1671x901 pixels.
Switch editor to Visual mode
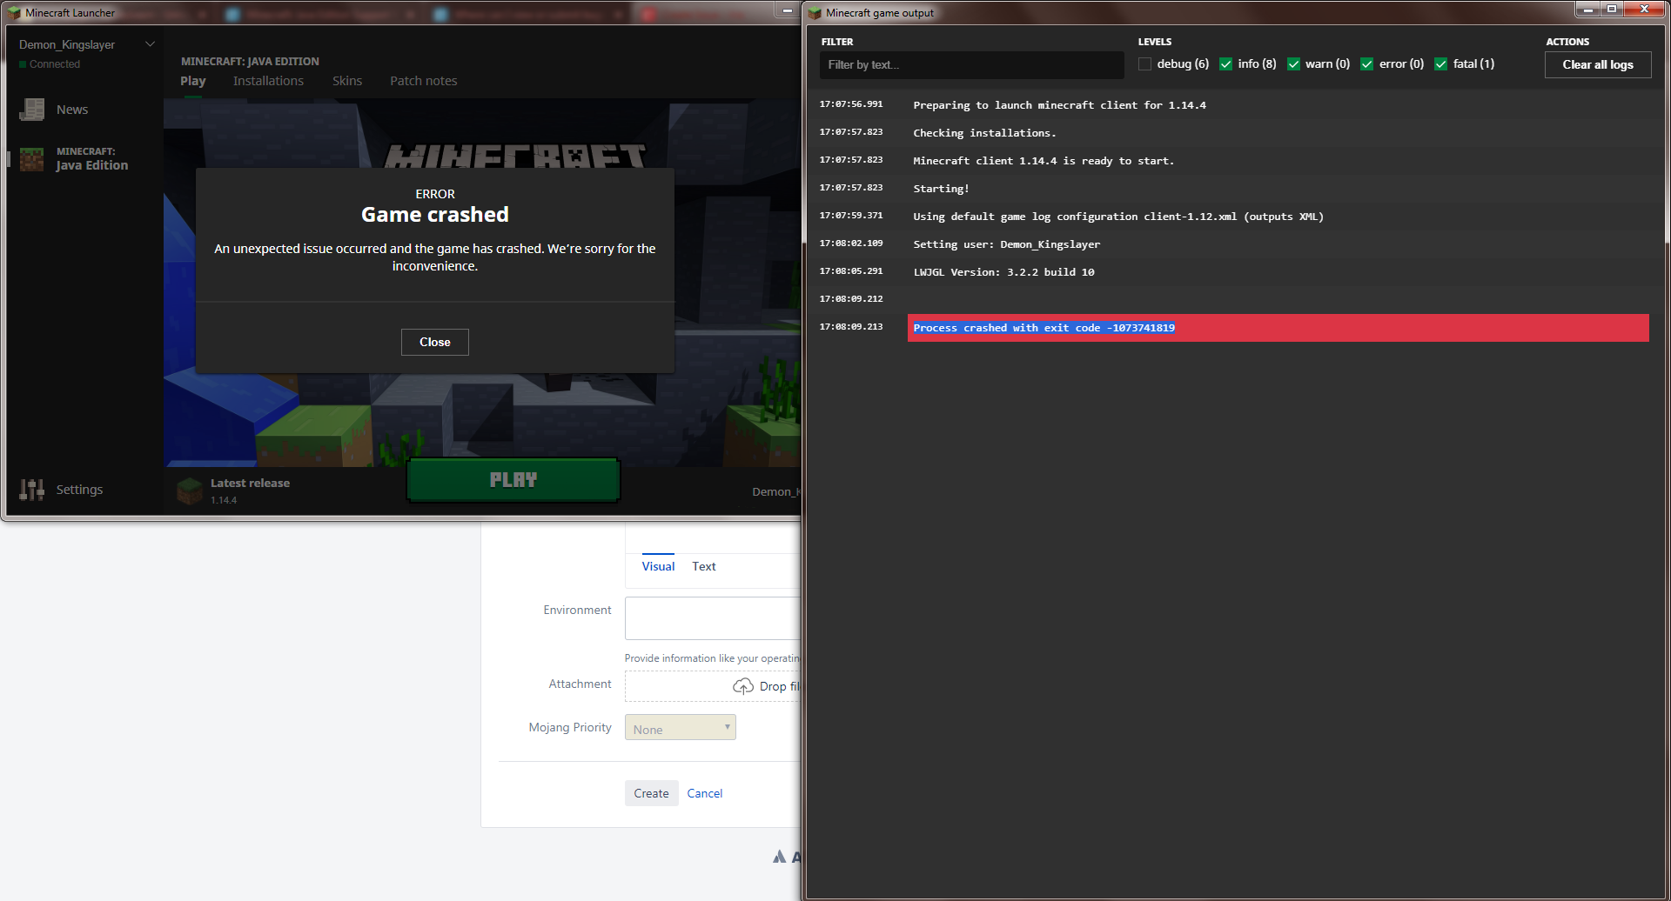click(x=658, y=566)
